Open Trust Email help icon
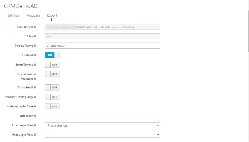249x142 pixels. click(x=35, y=88)
